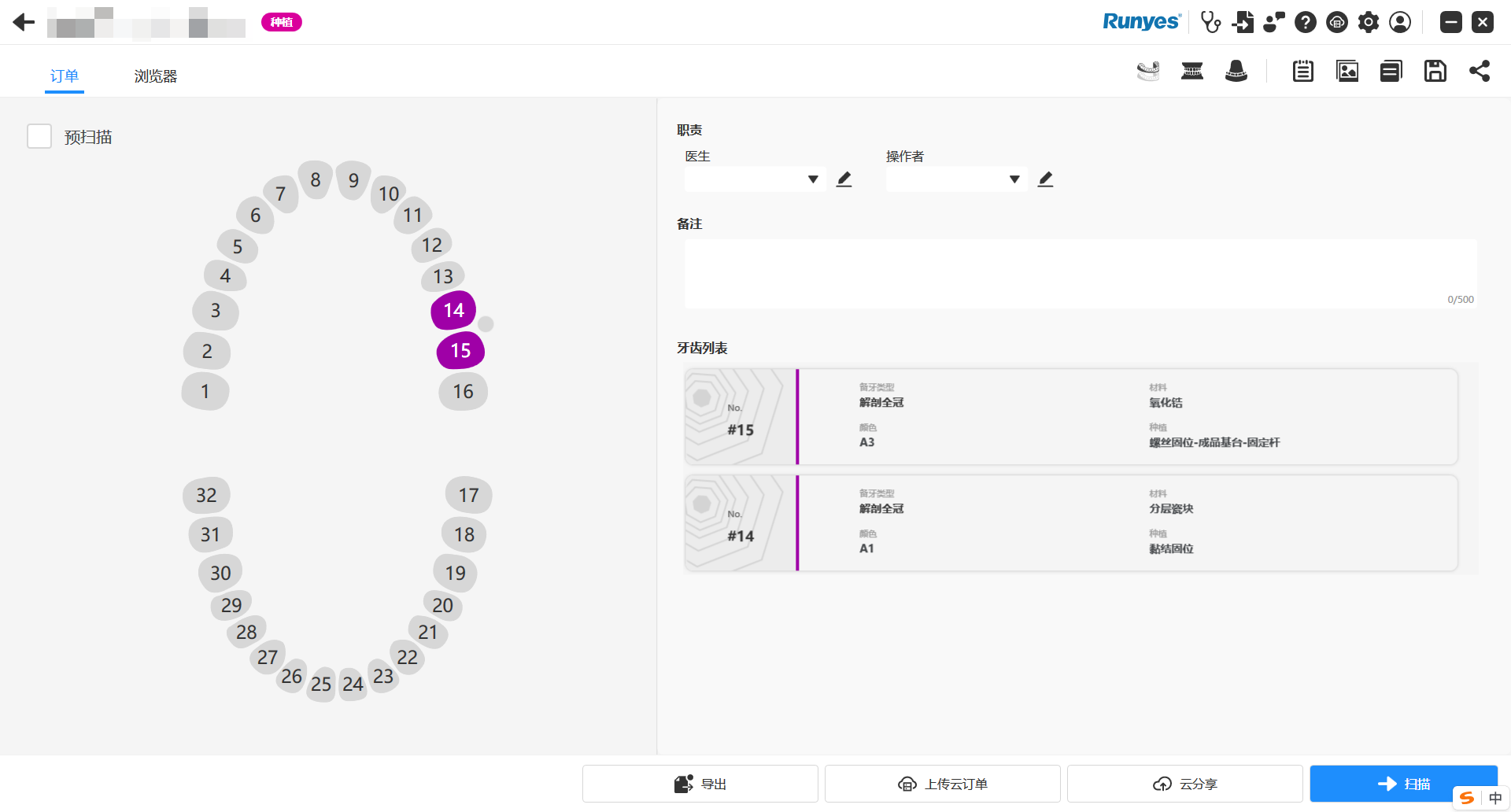1511x812 pixels.
Task: Open the tooth #15 entry in 牙齿列表
Action: click(x=1070, y=417)
